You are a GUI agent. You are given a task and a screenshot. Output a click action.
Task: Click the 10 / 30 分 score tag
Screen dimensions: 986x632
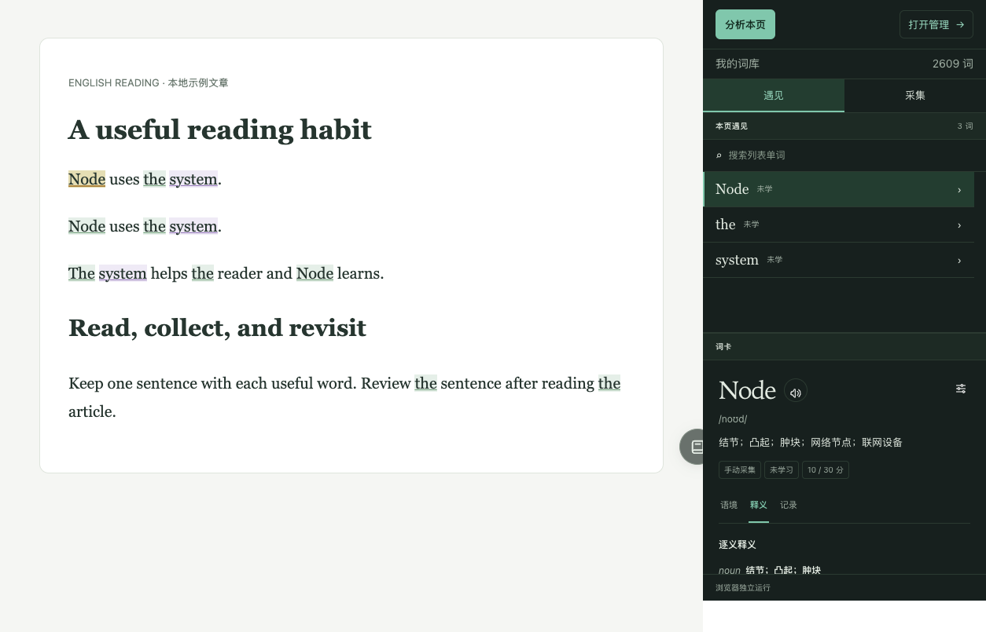tap(826, 470)
